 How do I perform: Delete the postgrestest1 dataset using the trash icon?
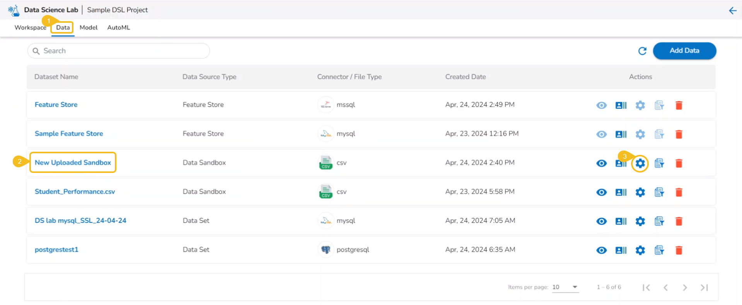(x=679, y=250)
